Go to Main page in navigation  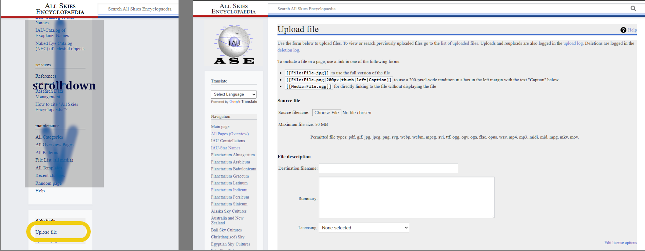(220, 127)
